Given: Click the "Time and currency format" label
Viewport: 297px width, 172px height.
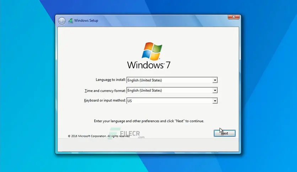Looking at the screenshot, I should tap(105, 91).
